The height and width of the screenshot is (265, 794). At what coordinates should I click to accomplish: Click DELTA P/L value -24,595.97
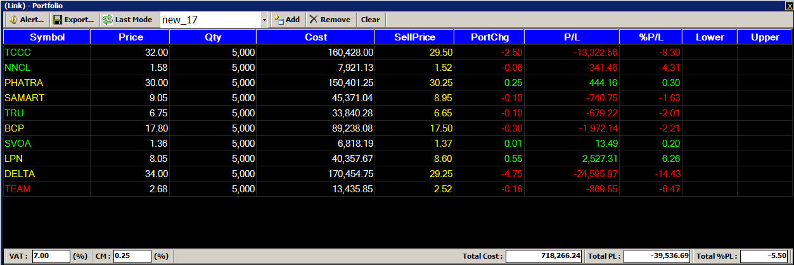click(596, 174)
